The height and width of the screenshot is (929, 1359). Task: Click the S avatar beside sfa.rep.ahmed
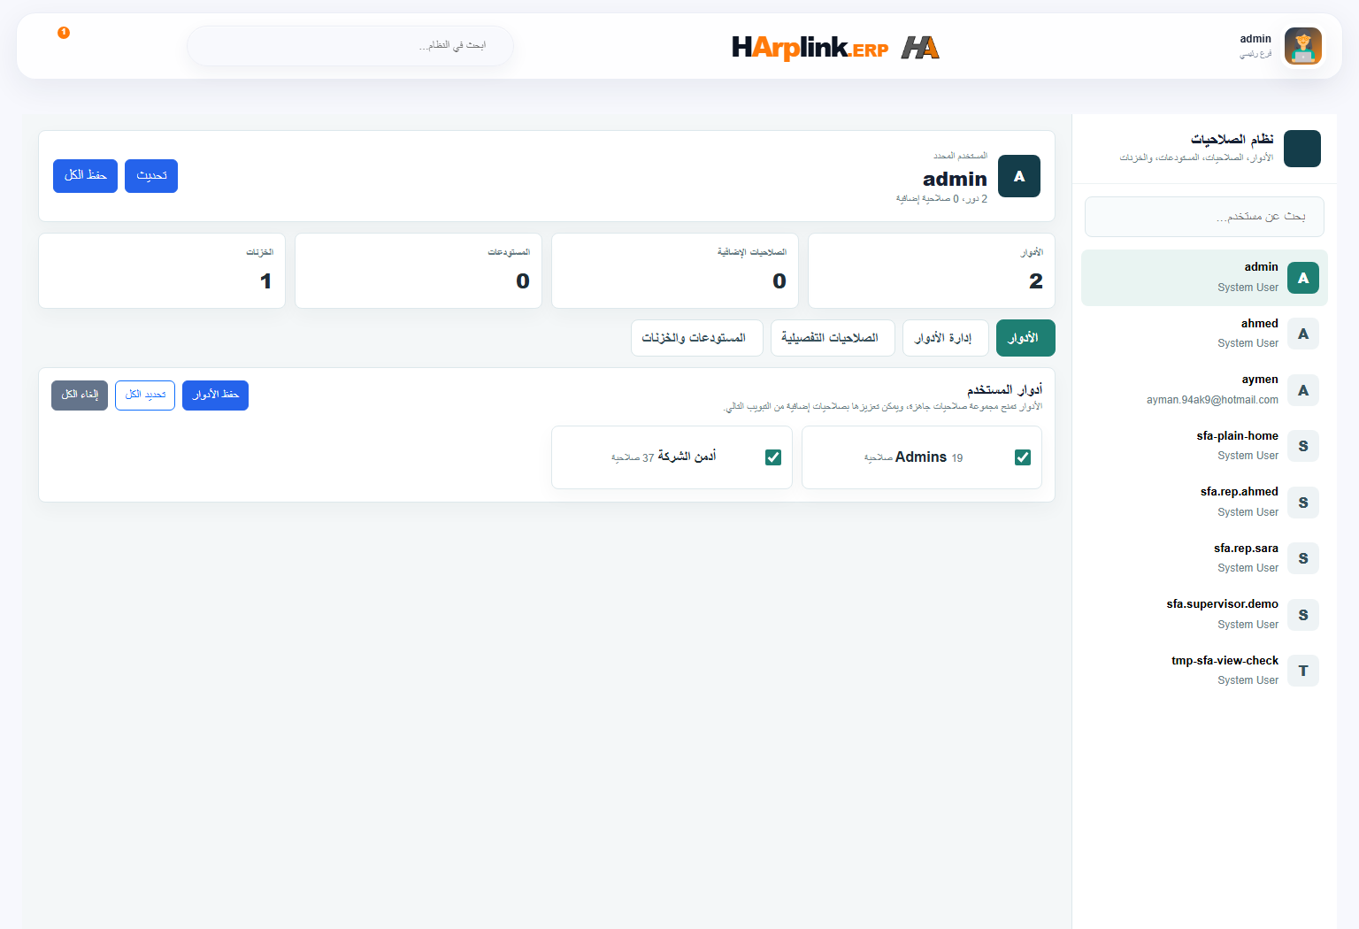coord(1303,503)
